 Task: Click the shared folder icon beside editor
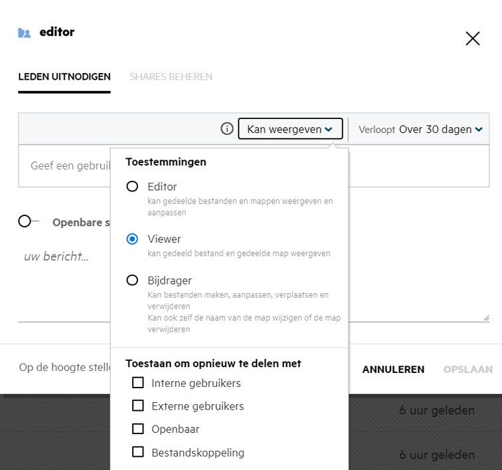(x=25, y=33)
